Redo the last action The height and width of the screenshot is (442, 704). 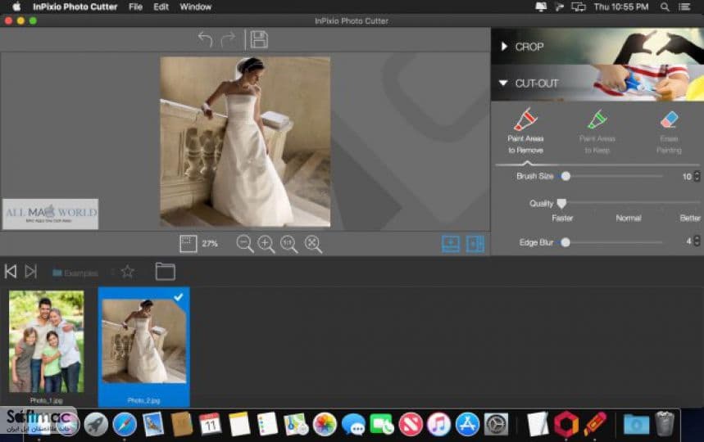point(228,39)
